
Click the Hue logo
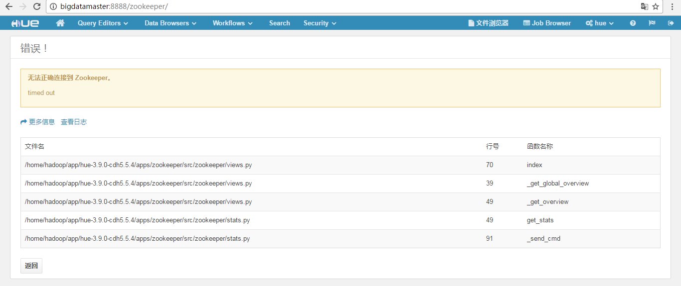click(x=25, y=23)
